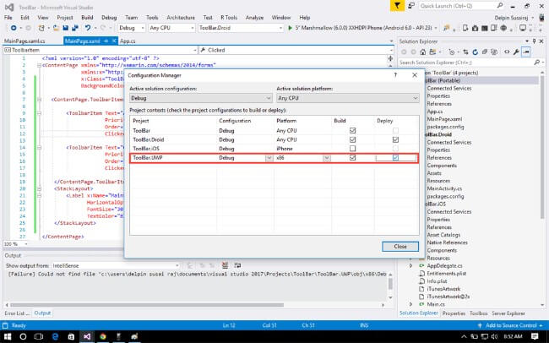Click the New Project toolbar icon
This screenshot has height=343, width=549.
point(41,28)
